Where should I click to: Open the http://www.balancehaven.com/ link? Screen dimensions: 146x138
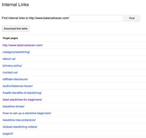coord(22,45)
